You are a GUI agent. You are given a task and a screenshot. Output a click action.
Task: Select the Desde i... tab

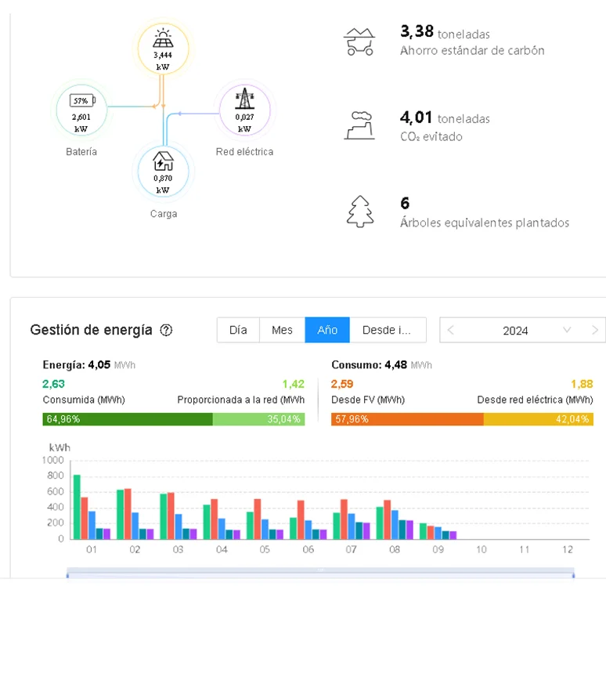[388, 330]
